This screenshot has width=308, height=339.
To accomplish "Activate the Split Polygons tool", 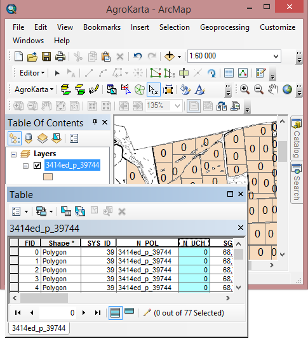I will point(184,73).
